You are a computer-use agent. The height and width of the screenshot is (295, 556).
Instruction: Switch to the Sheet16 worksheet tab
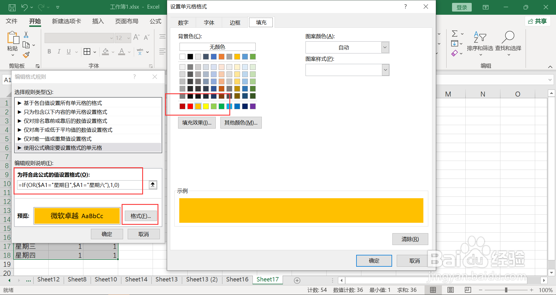[x=237, y=279]
